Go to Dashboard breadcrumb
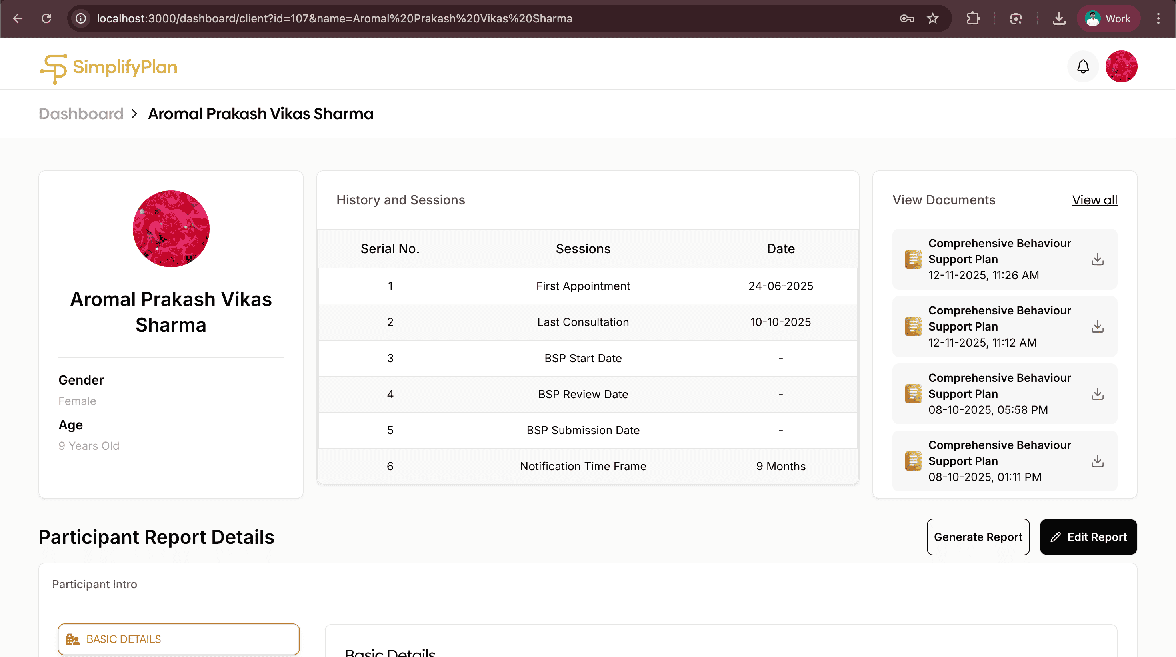 pyautogui.click(x=81, y=114)
